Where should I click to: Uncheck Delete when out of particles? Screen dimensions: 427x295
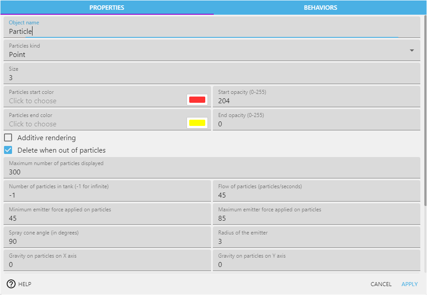8,150
